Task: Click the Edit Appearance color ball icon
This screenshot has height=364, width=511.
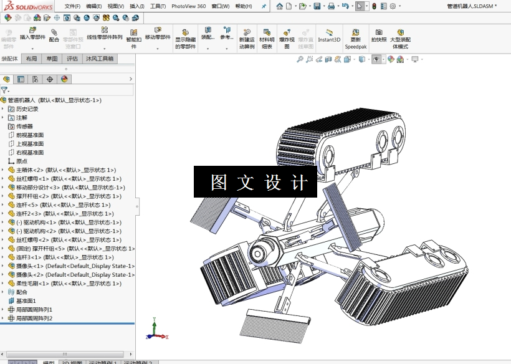Action: (x=391, y=59)
